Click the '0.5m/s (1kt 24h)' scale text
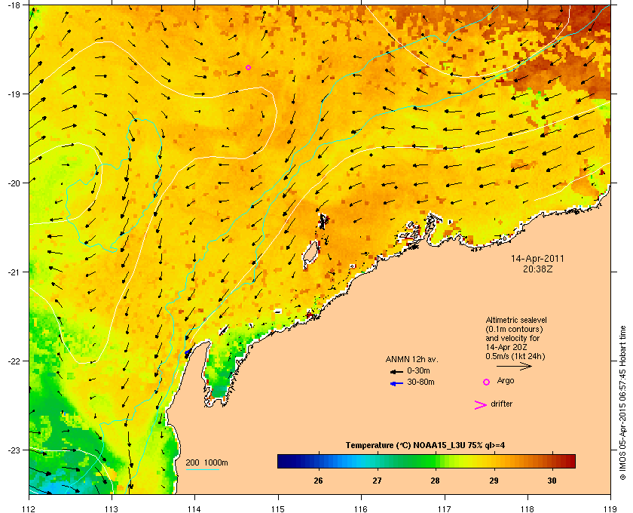The height and width of the screenshot is (513, 633). point(515,357)
